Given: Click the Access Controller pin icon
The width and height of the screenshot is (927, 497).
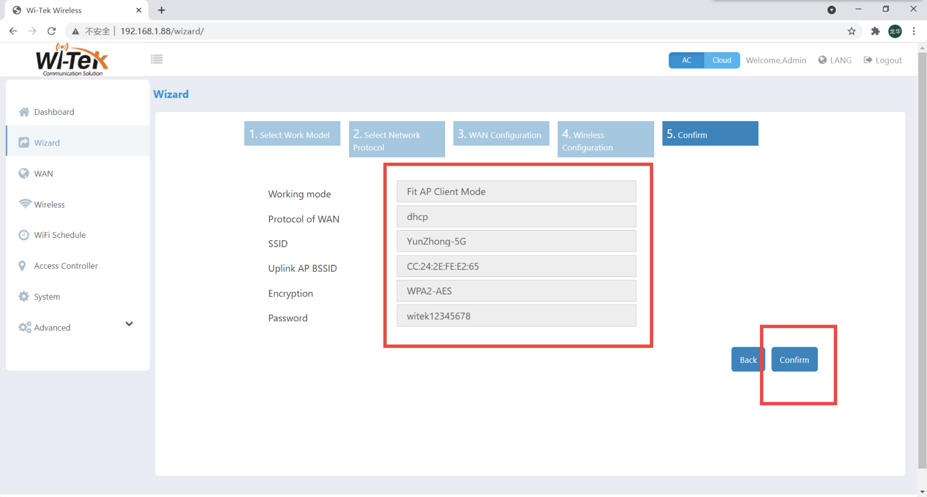Looking at the screenshot, I should (x=22, y=266).
